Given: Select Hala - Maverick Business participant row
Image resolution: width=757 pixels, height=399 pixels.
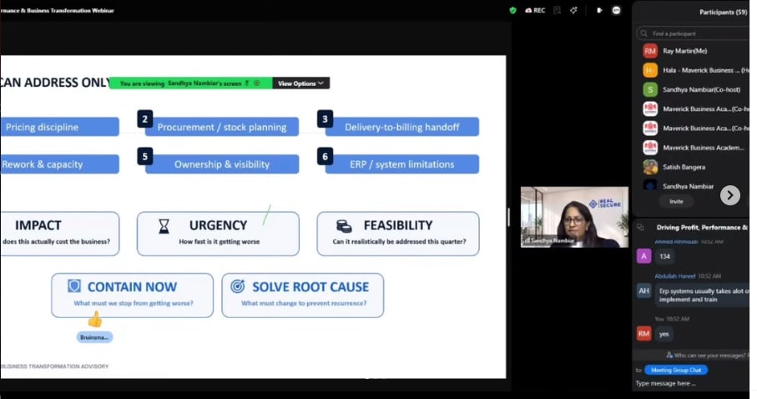Looking at the screenshot, I should pyautogui.click(x=696, y=70).
